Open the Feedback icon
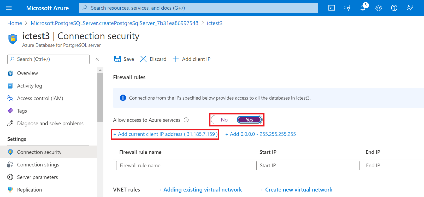 (x=410, y=8)
